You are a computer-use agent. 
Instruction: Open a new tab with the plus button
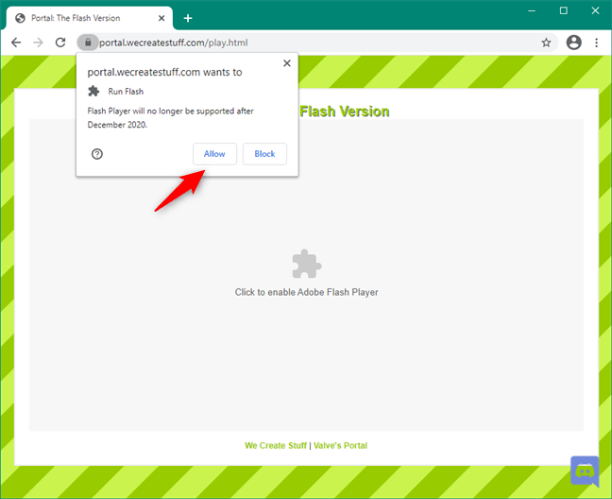click(x=188, y=18)
